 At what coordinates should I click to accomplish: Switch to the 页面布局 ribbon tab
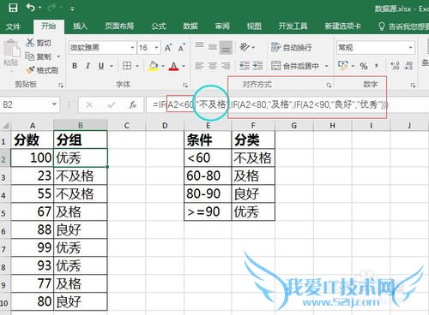tap(119, 27)
